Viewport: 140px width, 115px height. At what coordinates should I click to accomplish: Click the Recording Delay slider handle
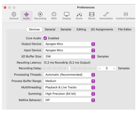(x=69, y=68)
